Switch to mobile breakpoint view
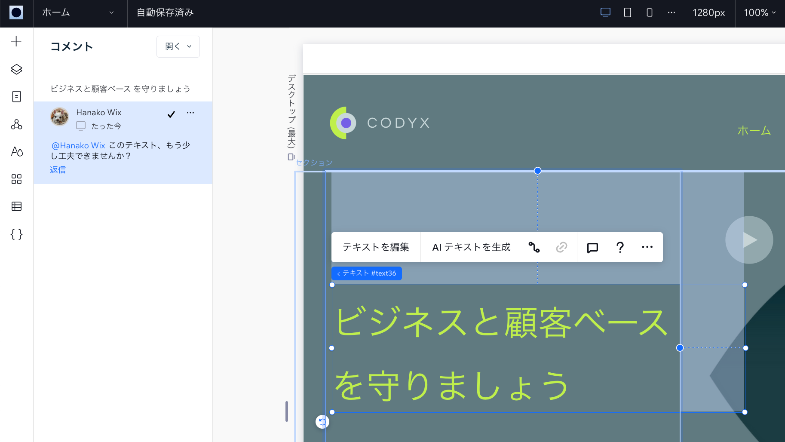785x442 pixels. coord(650,12)
